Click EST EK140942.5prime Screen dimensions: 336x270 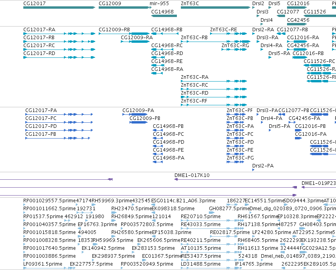pyautogui.click(x=103, y=248)
